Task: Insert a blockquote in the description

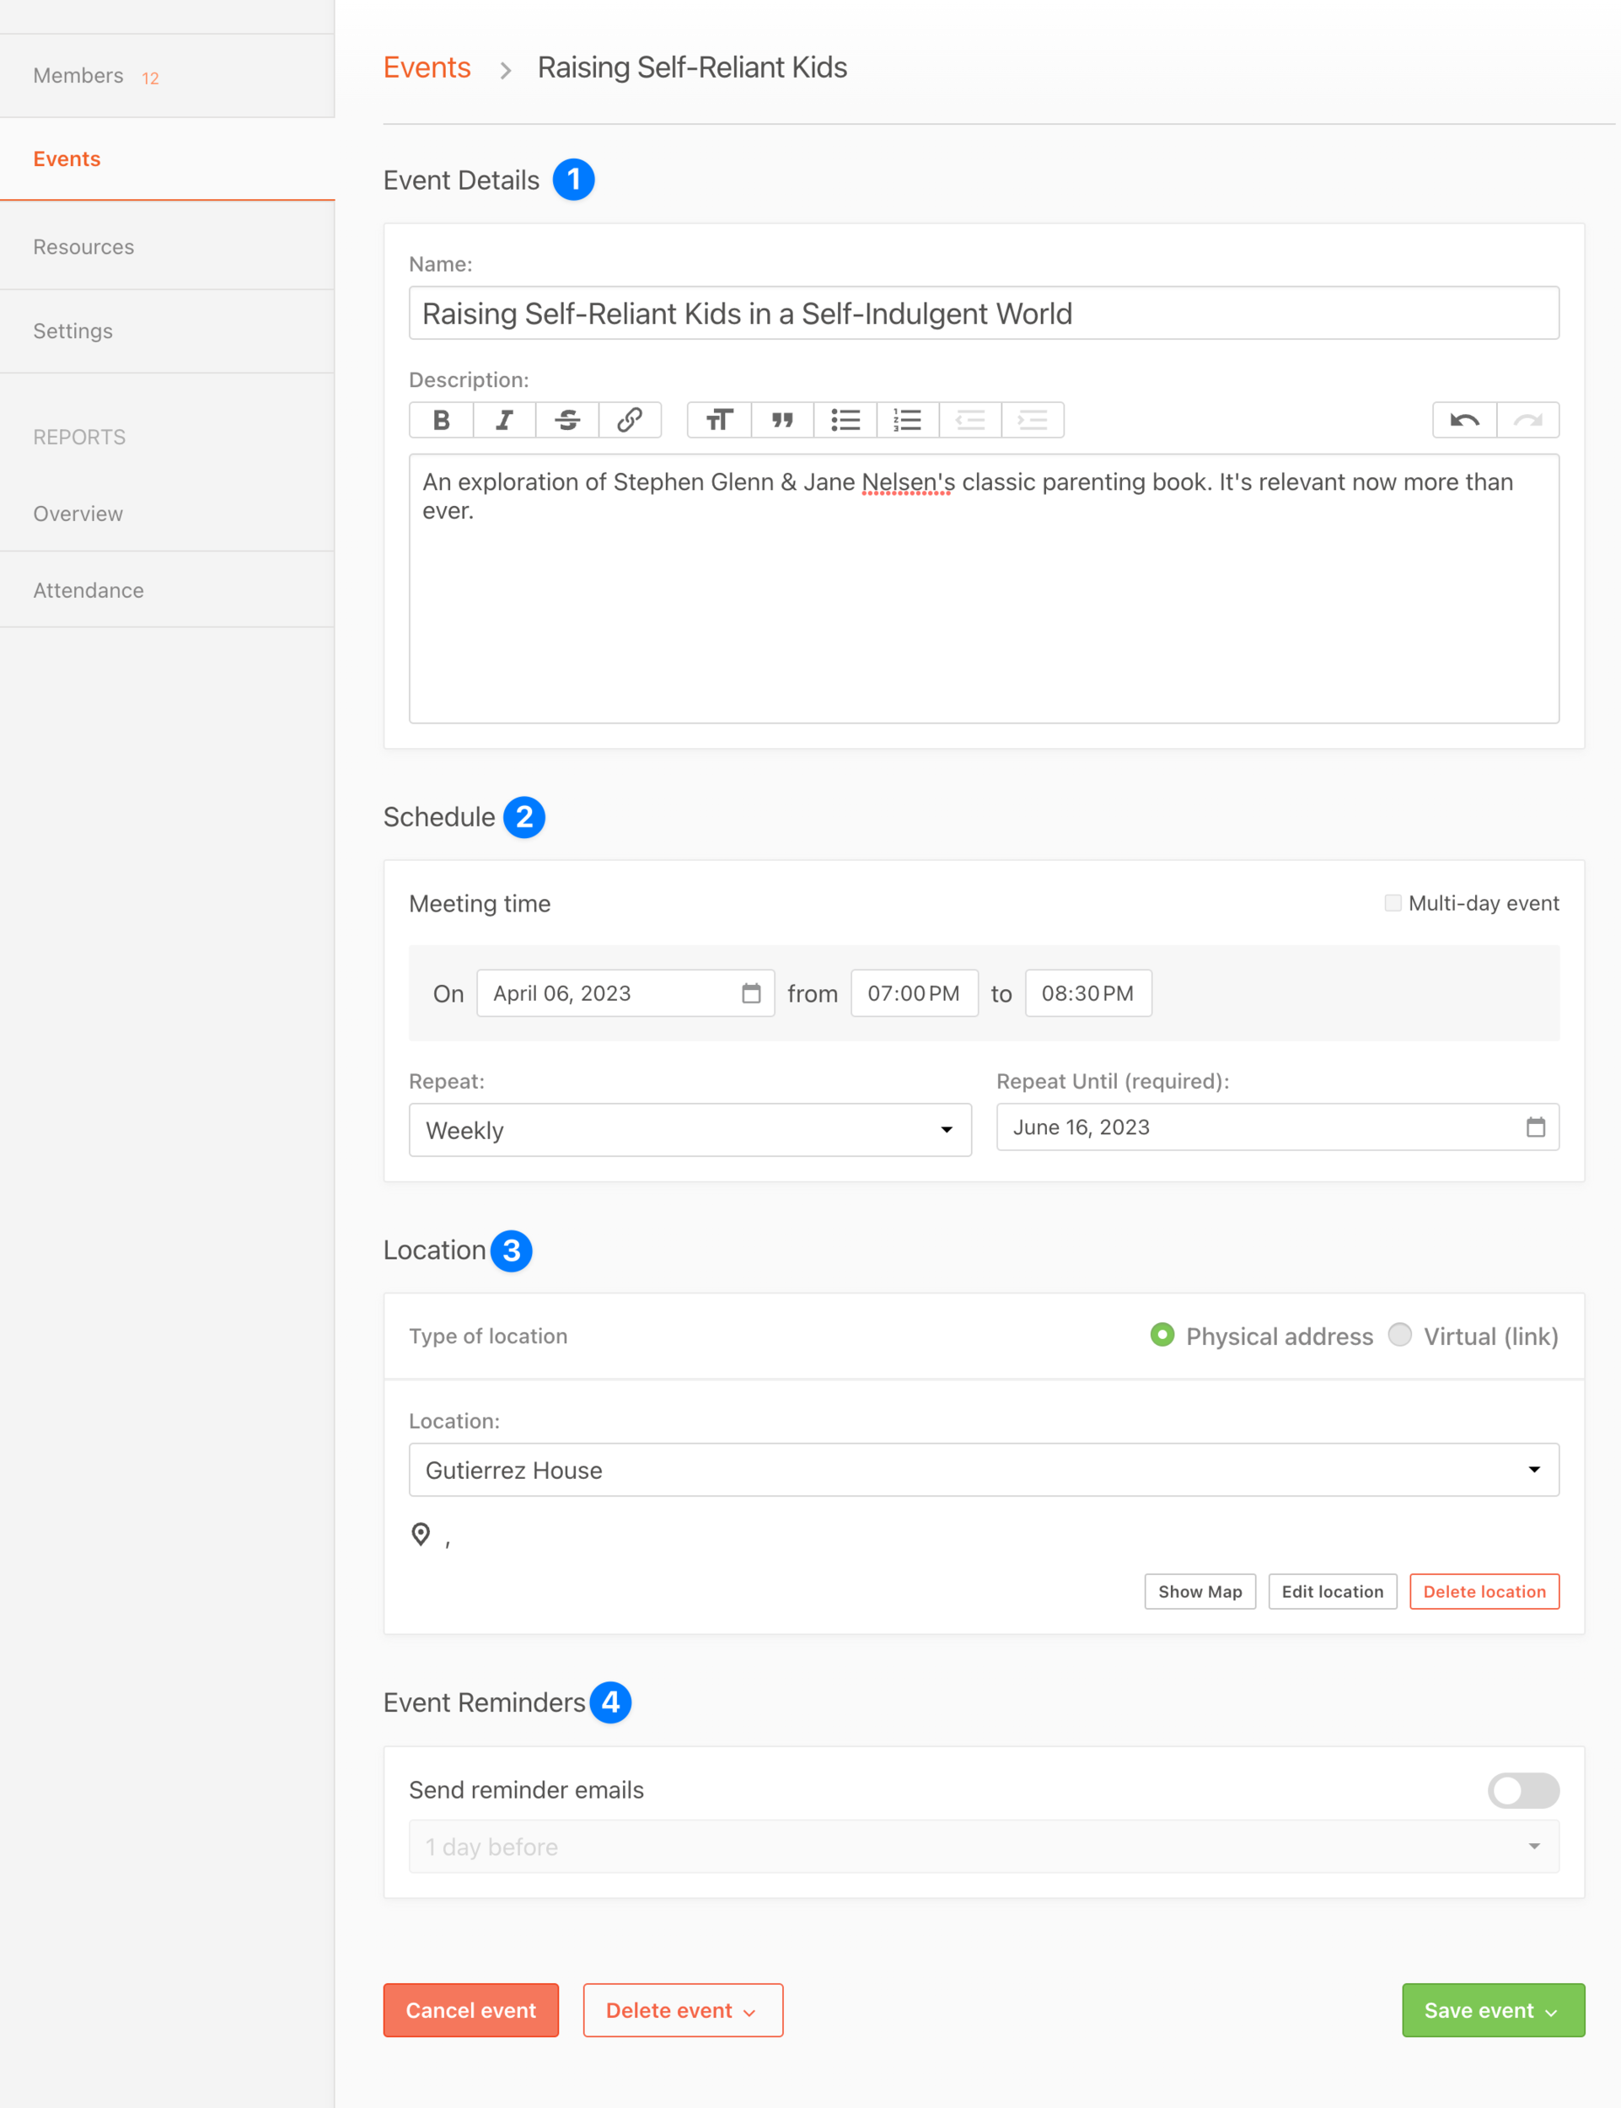Action: point(781,420)
